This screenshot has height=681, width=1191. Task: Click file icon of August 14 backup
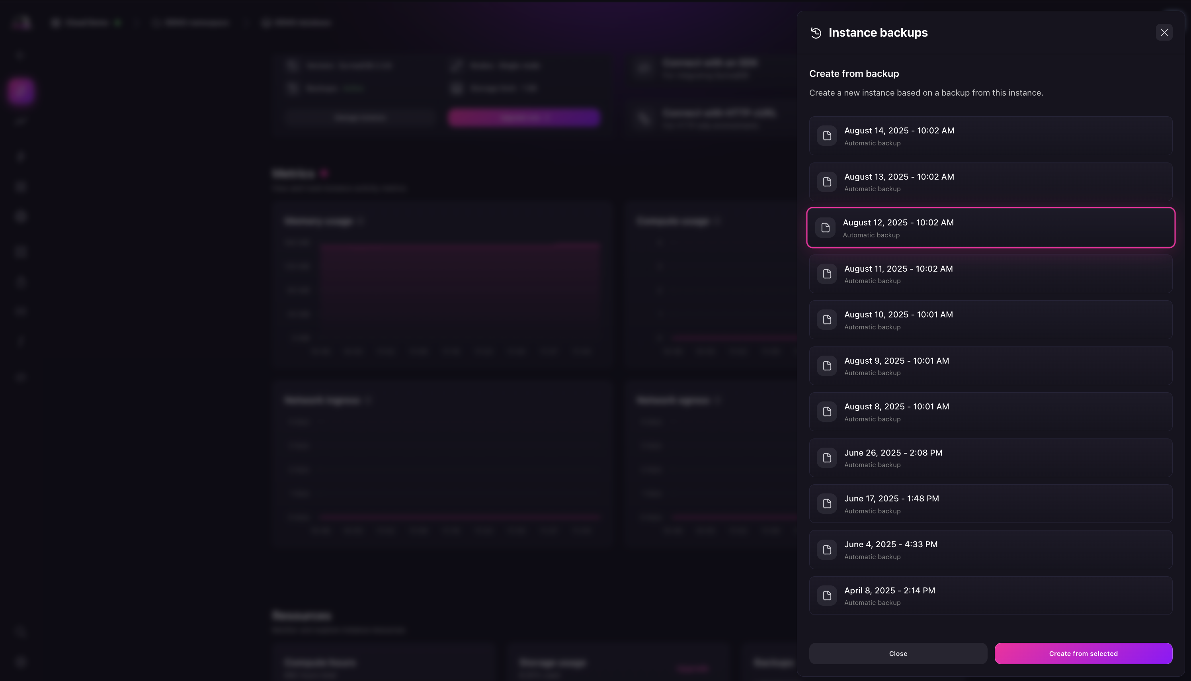click(x=827, y=136)
